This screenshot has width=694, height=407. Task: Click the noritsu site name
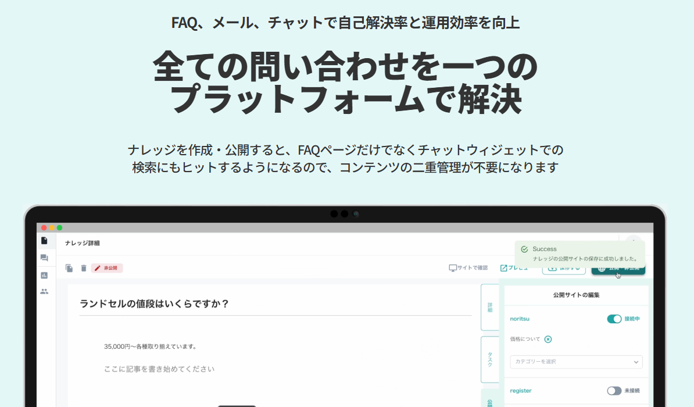click(x=520, y=319)
